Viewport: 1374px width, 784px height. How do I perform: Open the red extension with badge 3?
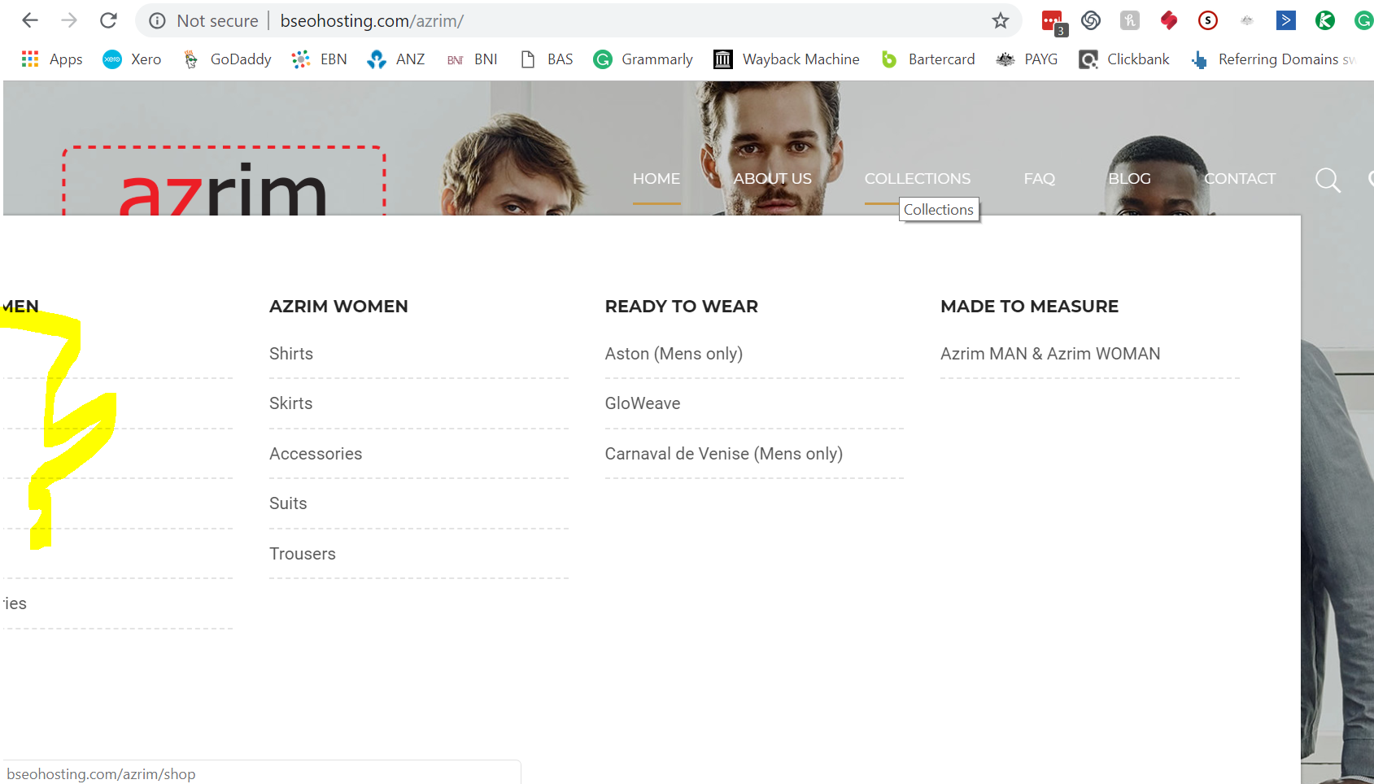coord(1053,22)
